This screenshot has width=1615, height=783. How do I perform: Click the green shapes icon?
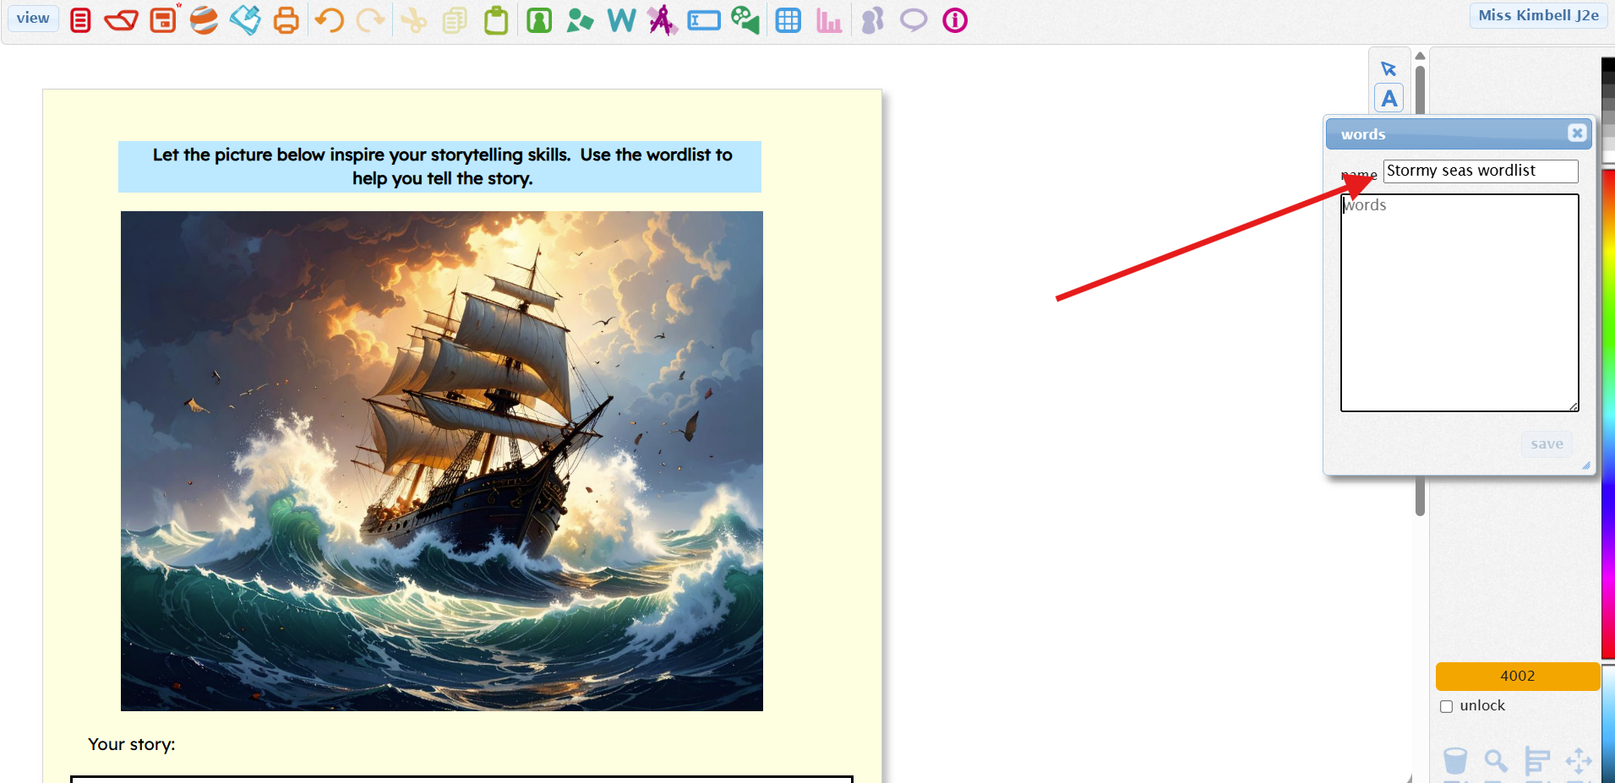tap(580, 20)
